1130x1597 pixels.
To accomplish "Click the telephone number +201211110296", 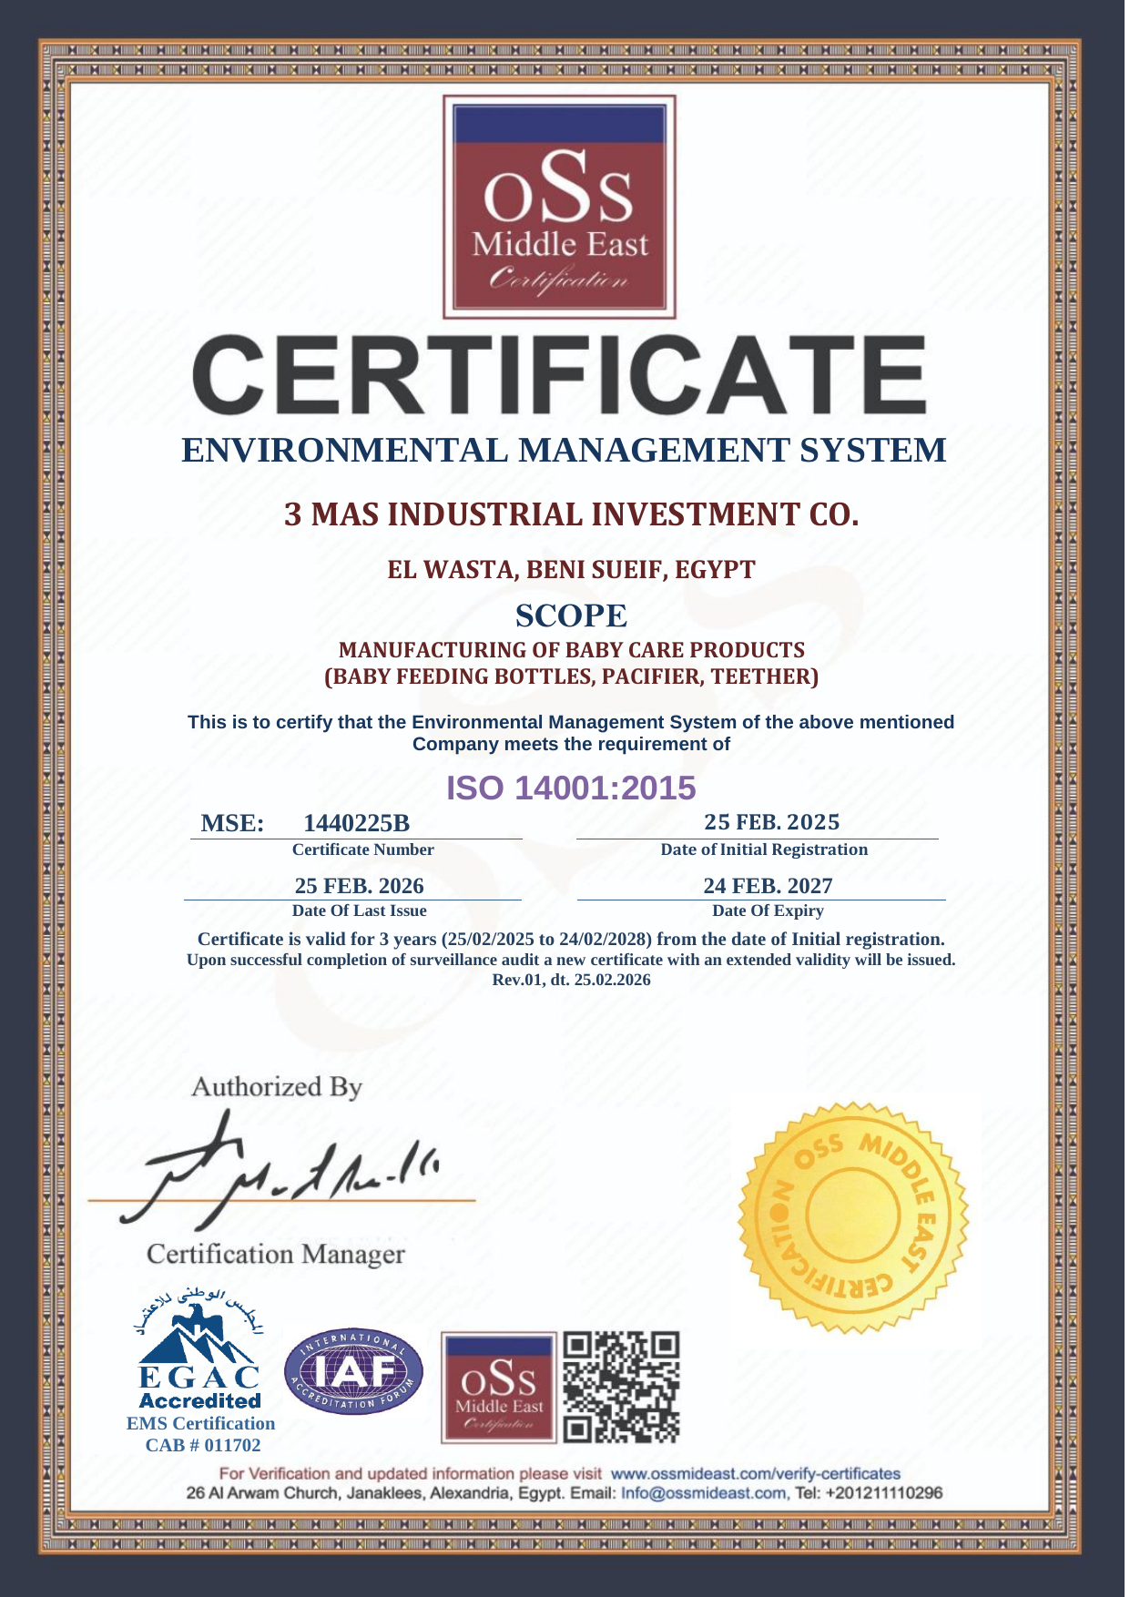I will tap(883, 1493).
